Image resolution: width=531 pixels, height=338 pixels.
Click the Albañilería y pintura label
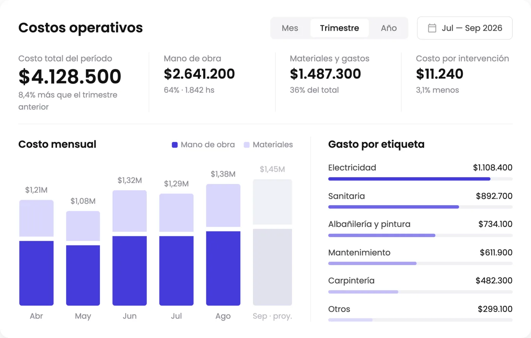point(369,224)
